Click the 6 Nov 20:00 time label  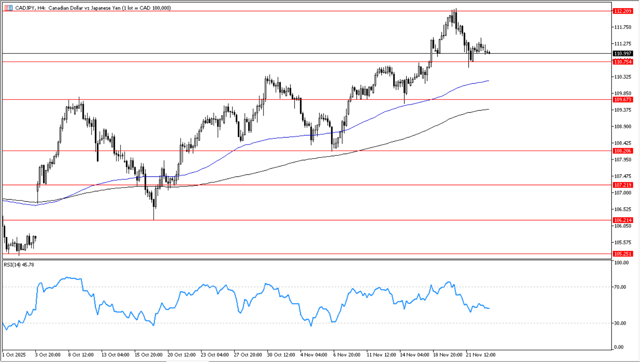(x=347, y=355)
